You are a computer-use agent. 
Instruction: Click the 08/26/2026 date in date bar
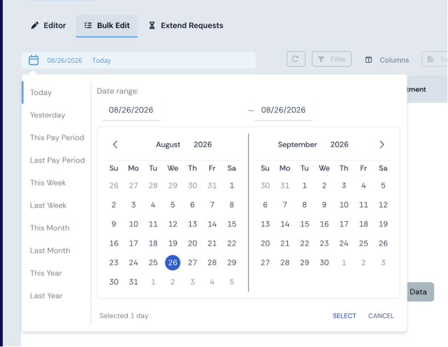click(x=65, y=60)
